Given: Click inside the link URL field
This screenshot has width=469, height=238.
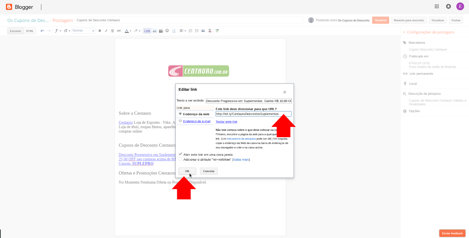Looking at the screenshot, I should pyautogui.click(x=254, y=114).
